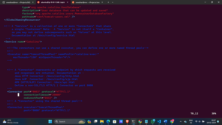Open the OneDrive cloud tray icon

point(185,122)
